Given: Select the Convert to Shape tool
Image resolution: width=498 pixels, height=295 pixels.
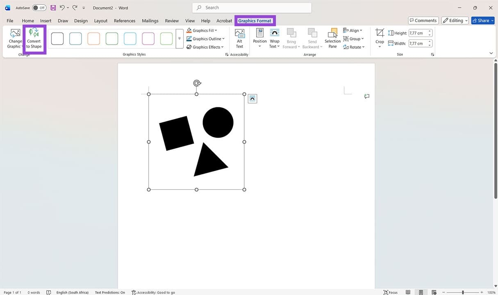Looking at the screenshot, I should (34, 39).
